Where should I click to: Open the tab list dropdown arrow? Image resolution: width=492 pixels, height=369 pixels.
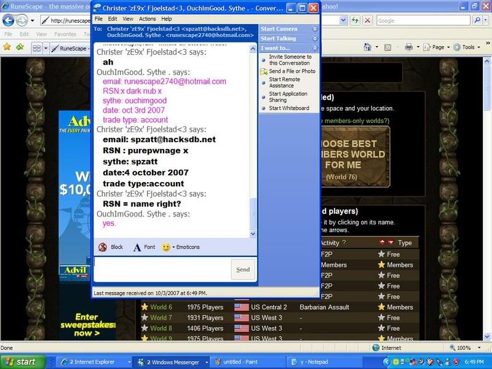[46, 49]
